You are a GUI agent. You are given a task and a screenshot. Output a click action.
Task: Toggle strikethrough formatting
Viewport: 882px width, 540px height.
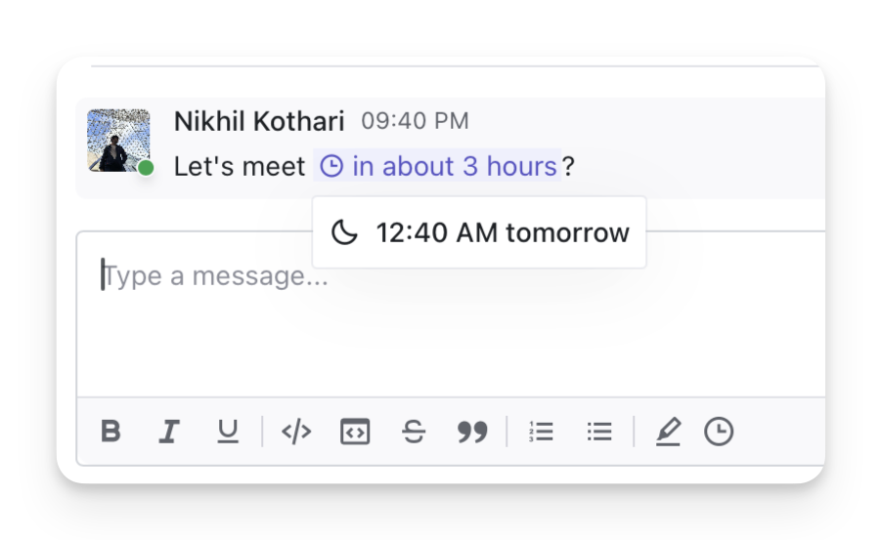414,432
